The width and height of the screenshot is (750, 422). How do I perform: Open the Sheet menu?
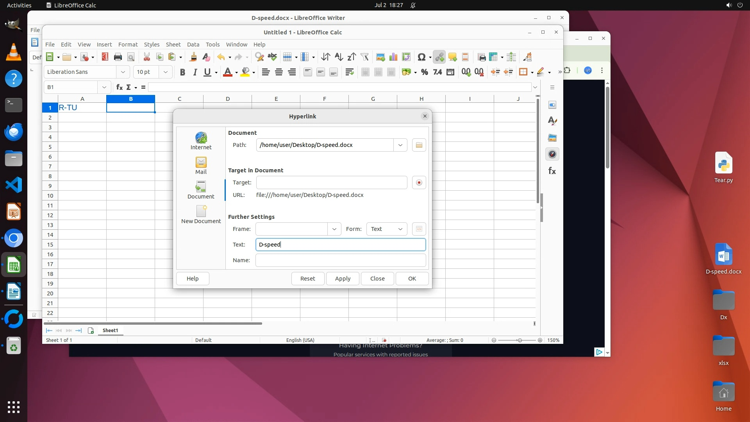173,44
